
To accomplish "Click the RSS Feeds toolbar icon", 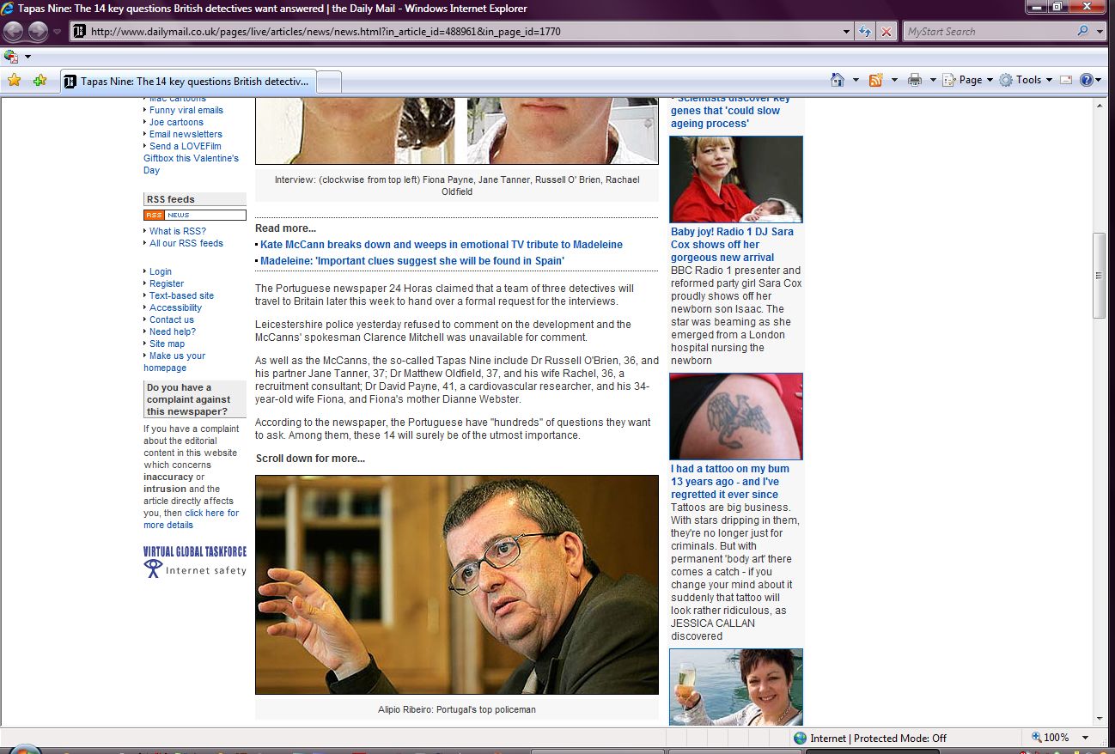I will 876,80.
